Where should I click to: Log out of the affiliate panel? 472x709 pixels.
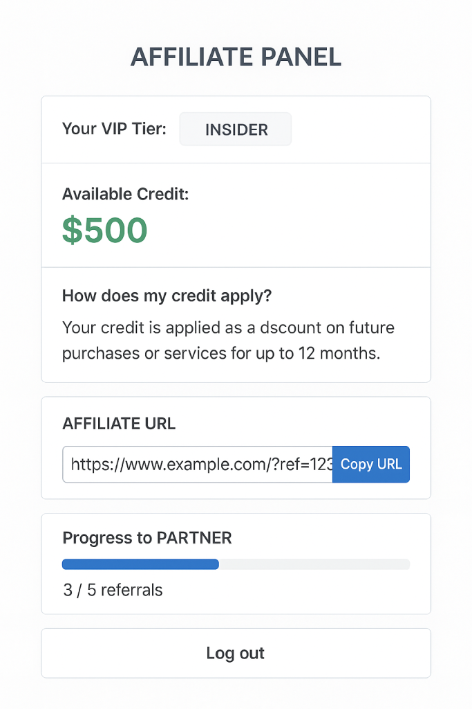tap(236, 653)
